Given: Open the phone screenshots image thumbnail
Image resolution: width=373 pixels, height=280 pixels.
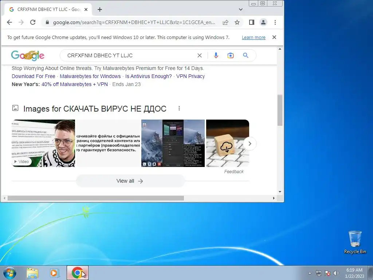Looking at the screenshot, I should coord(173,143).
